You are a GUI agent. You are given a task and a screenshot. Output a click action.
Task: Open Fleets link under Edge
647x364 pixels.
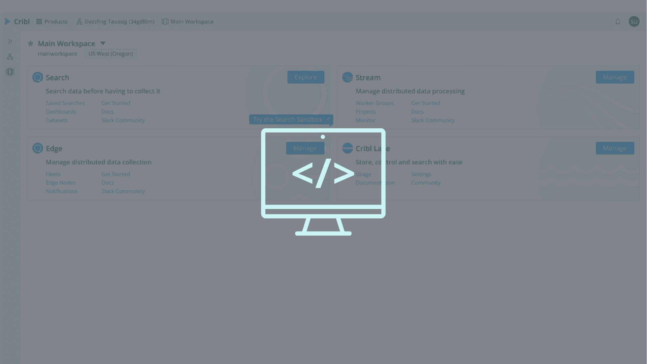point(53,174)
